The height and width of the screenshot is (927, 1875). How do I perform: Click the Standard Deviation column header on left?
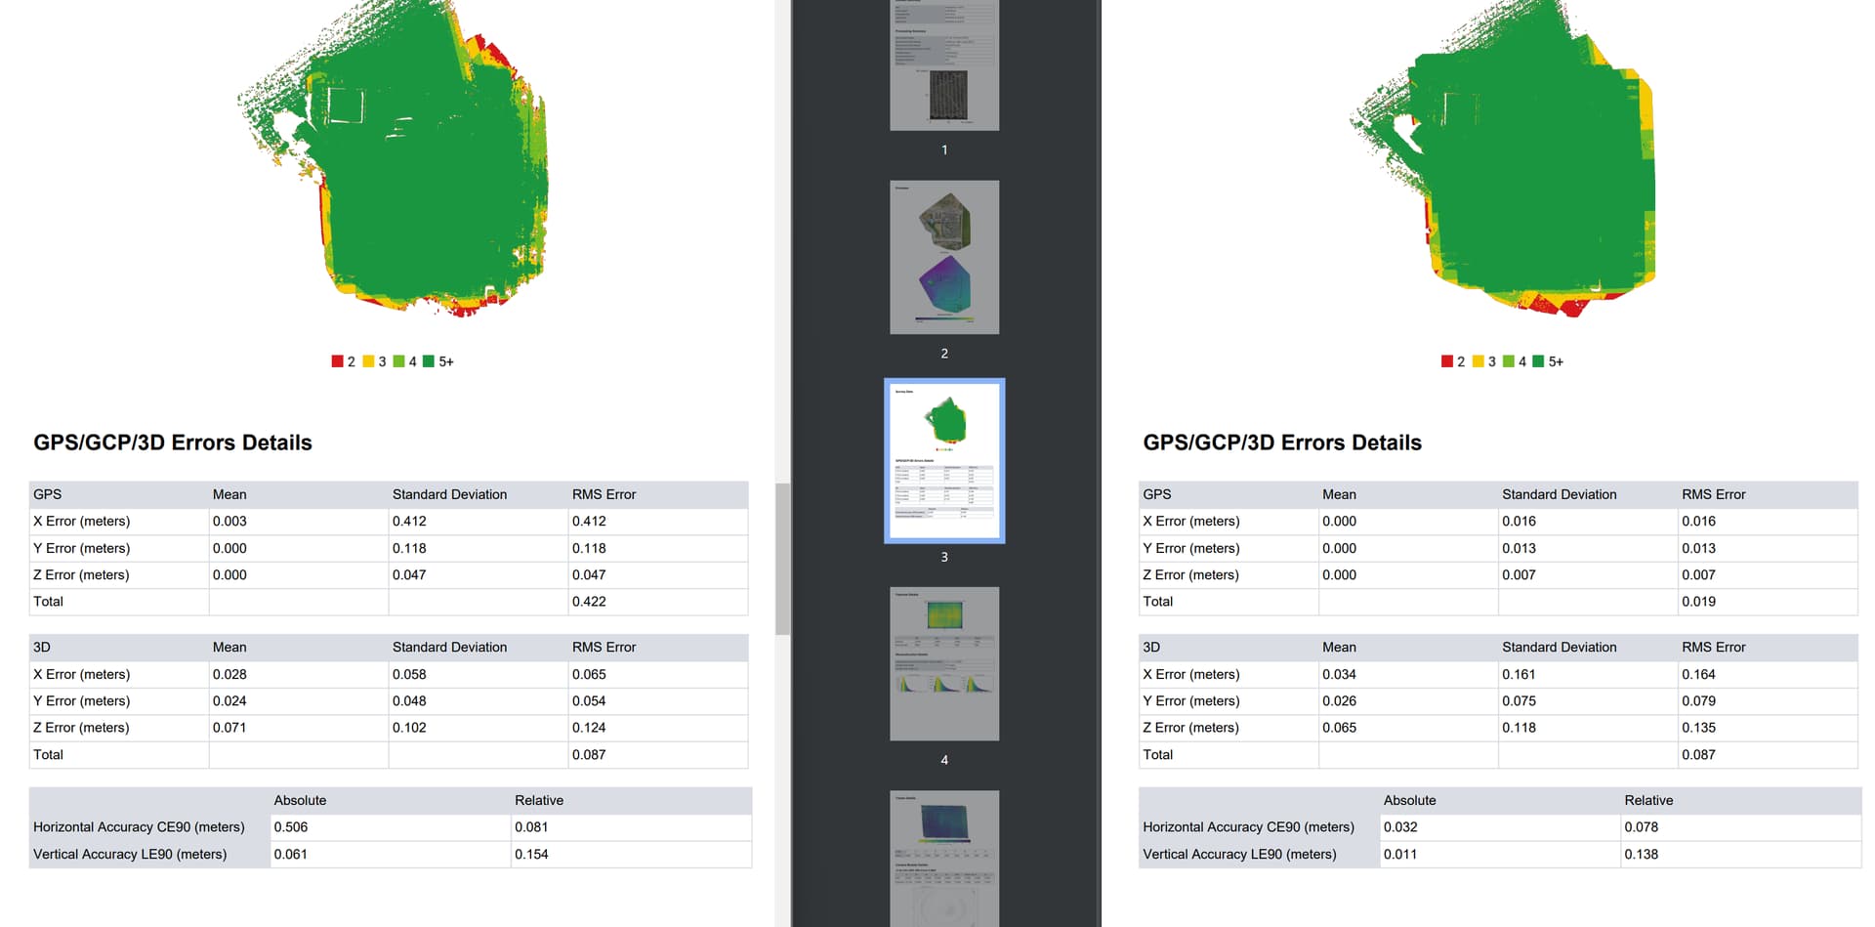449,494
